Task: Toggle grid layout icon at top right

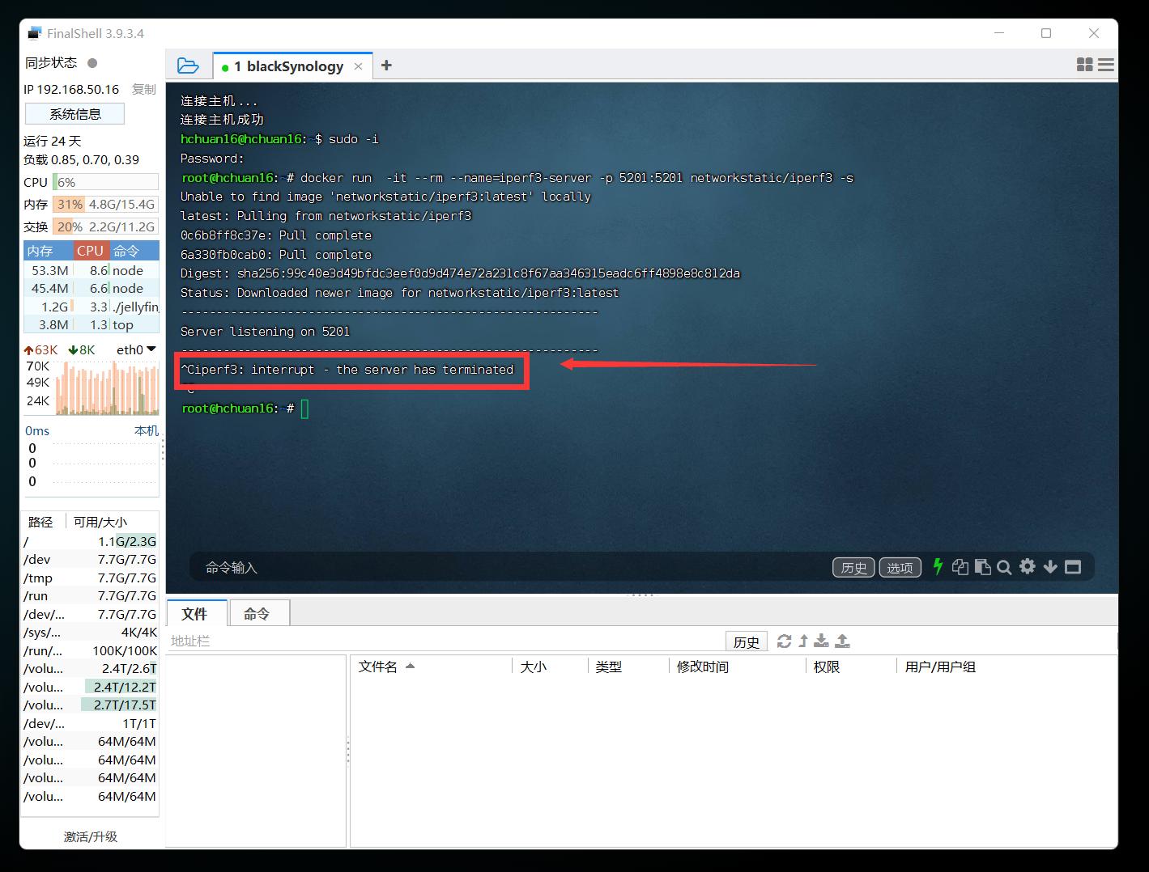Action: pyautogui.click(x=1085, y=64)
